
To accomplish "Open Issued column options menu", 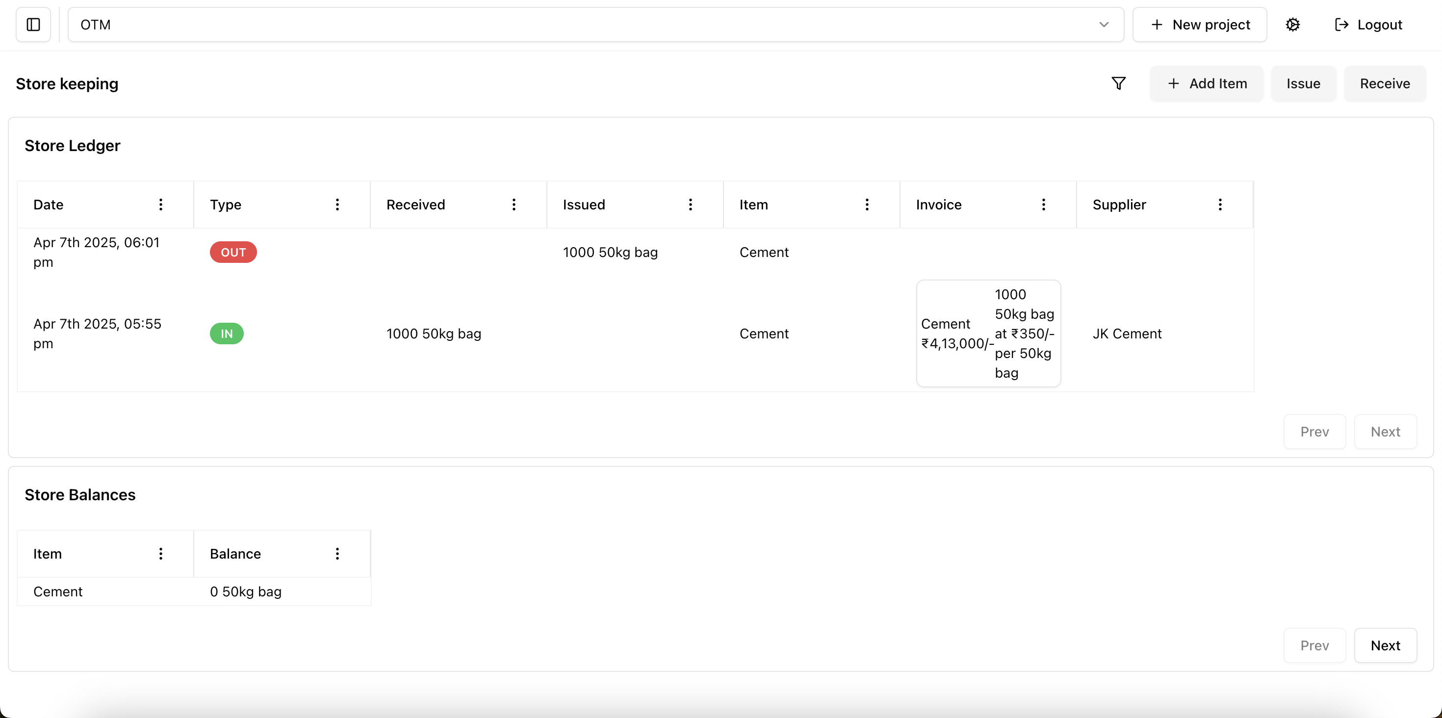I will tap(690, 204).
